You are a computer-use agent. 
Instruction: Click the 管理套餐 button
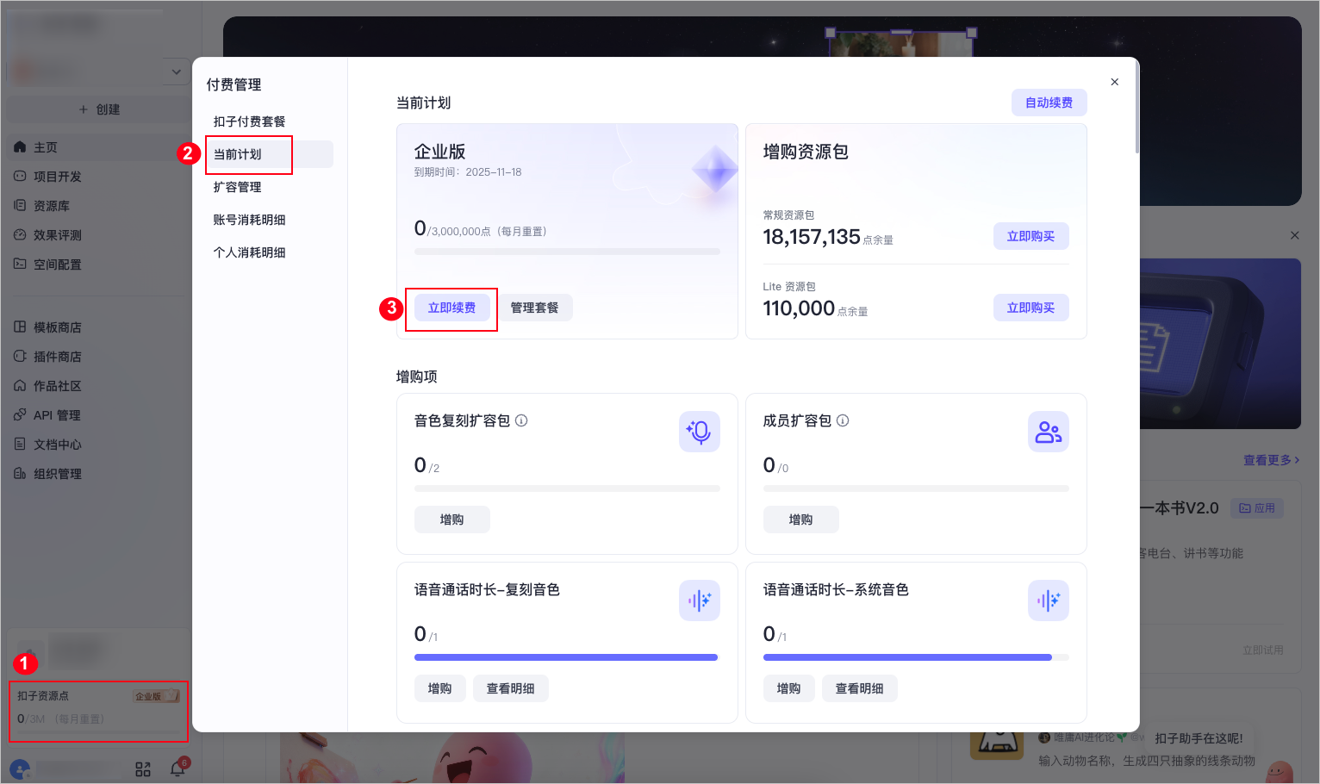(534, 308)
